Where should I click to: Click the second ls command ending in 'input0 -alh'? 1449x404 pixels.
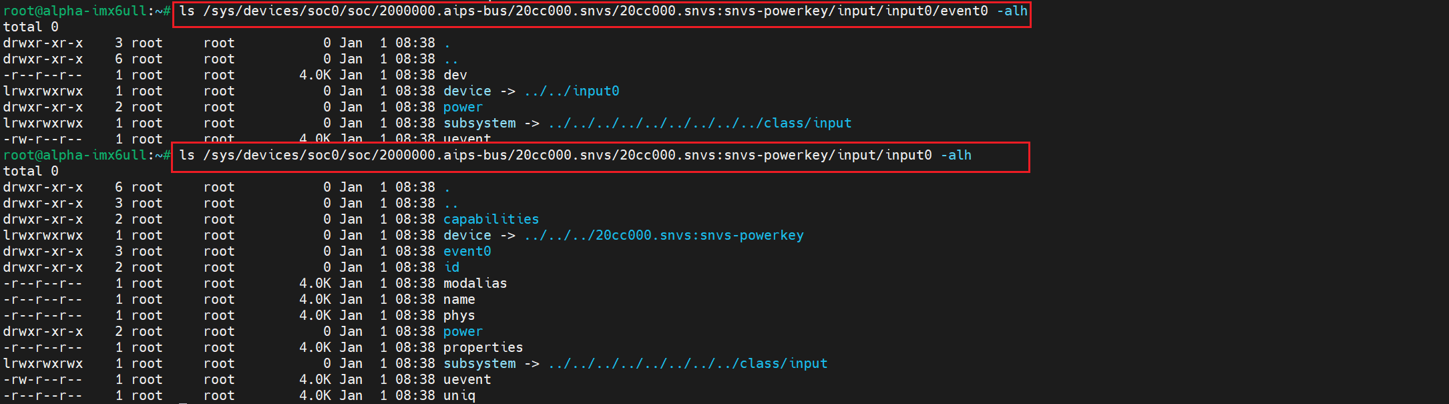click(575, 155)
